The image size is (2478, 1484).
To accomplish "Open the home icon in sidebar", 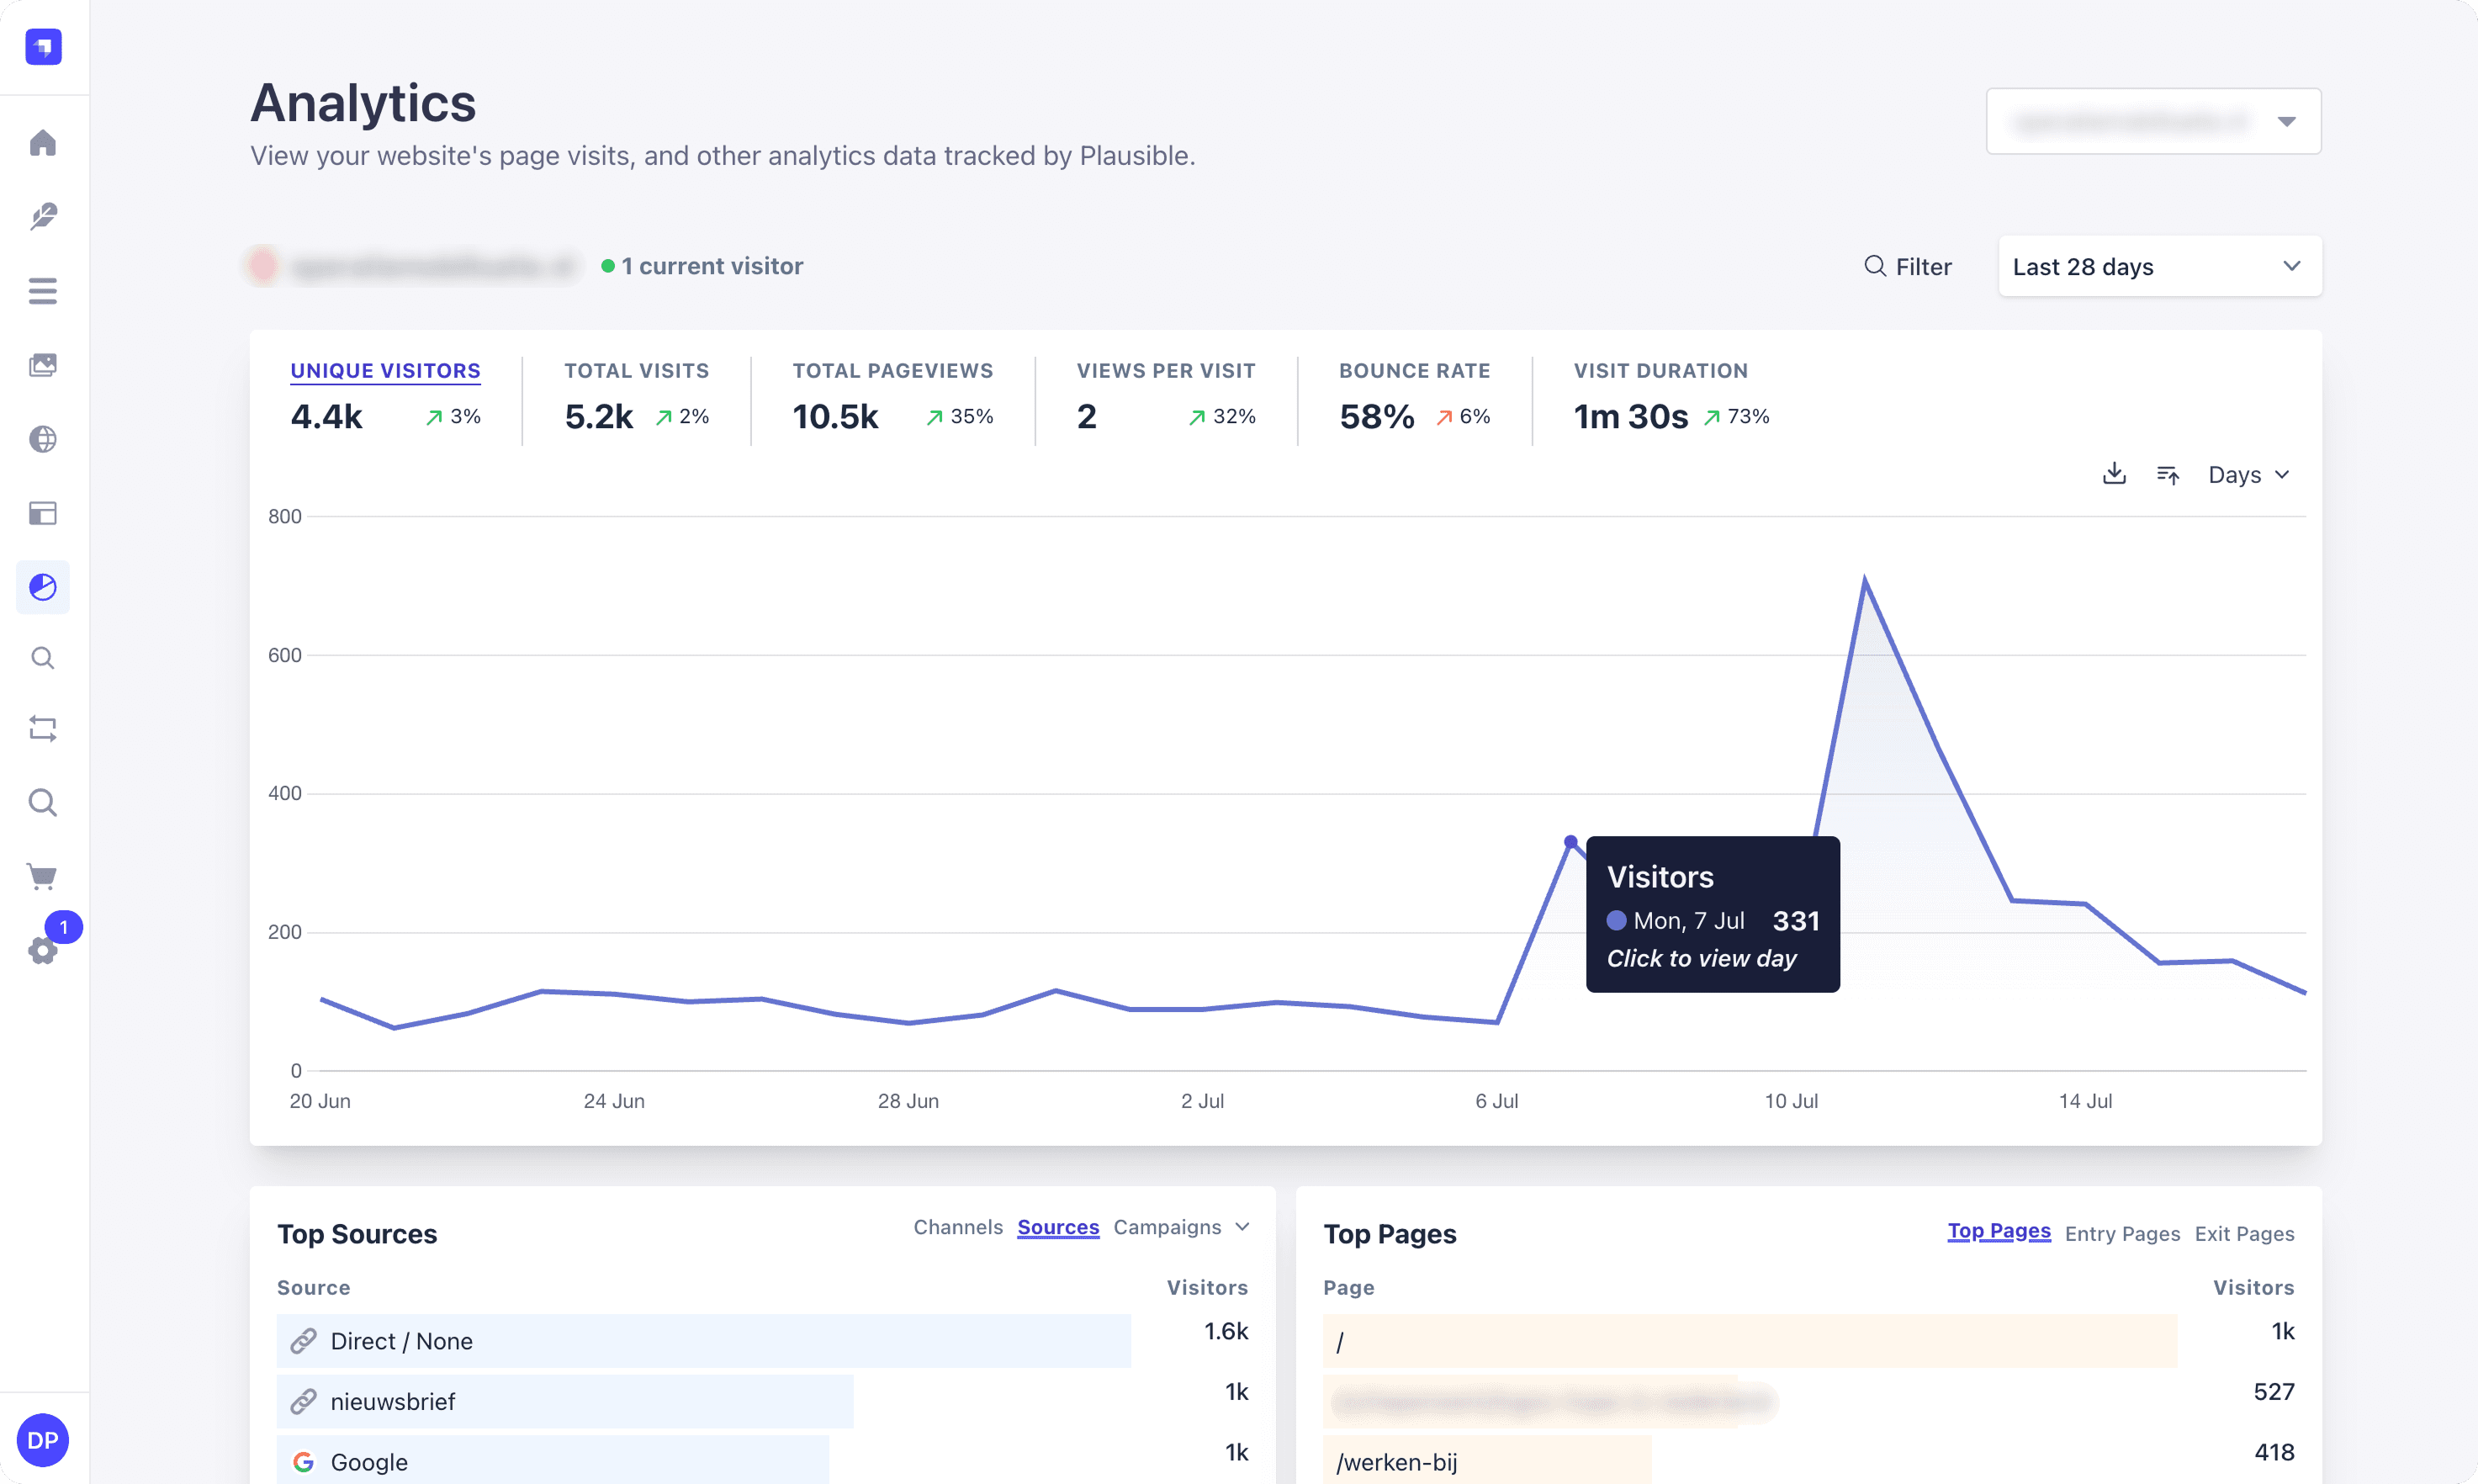I will [42, 143].
